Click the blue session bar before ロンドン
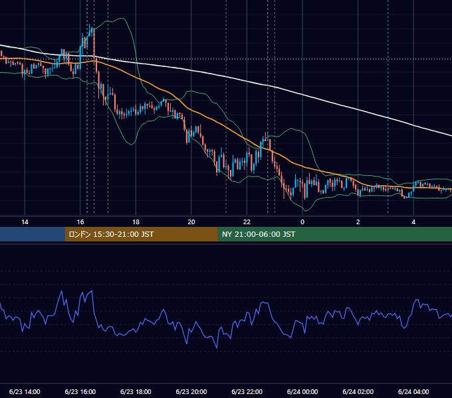The image size is (452, 398). tap(33, 234)
